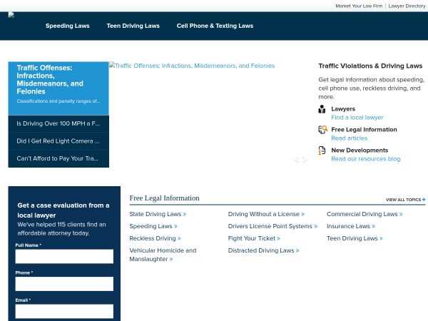The image size is (428, 321).
Task: Click the previous slide arrow
Action: click(297, 160)
